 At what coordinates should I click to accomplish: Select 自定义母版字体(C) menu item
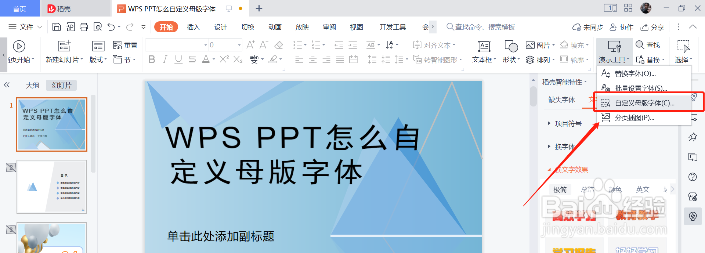pos(644,103)
